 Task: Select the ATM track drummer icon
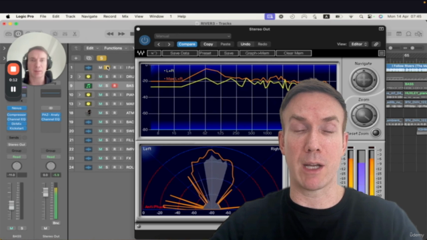88,113
